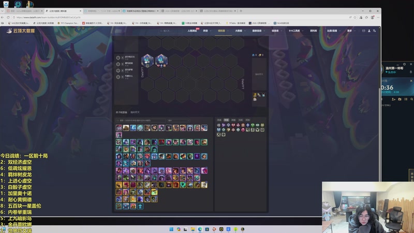
Task: Click the language translate icon in header
Action: (x=374, y=31)
